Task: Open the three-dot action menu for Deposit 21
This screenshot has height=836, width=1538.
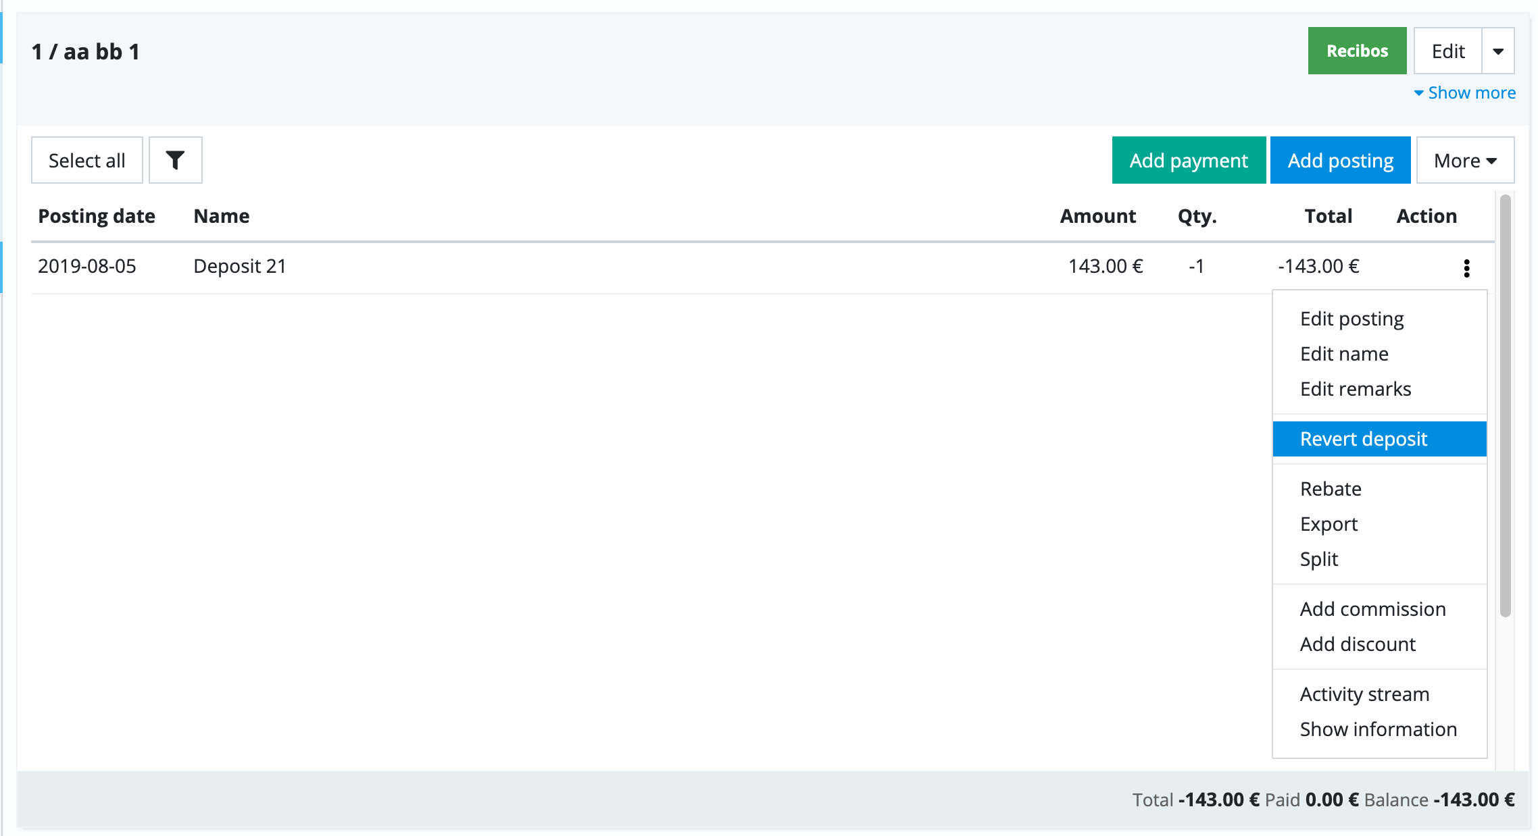Action: pos(1466,268)
